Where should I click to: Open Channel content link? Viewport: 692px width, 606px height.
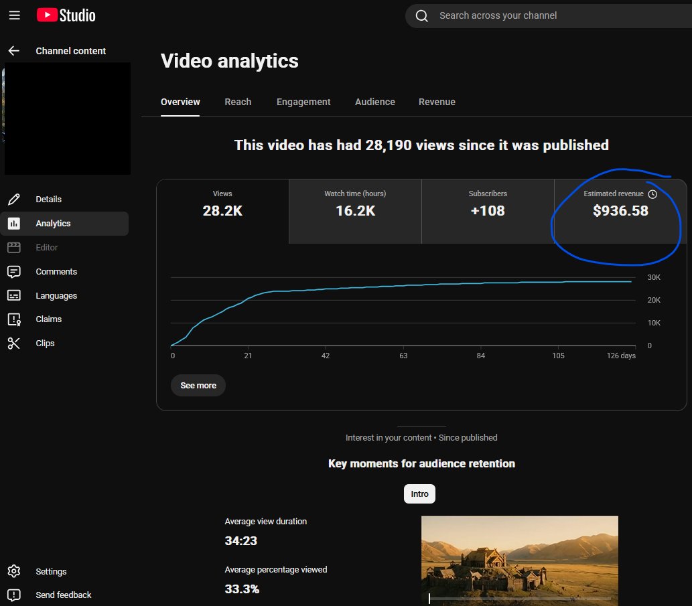tap(70, 51)
